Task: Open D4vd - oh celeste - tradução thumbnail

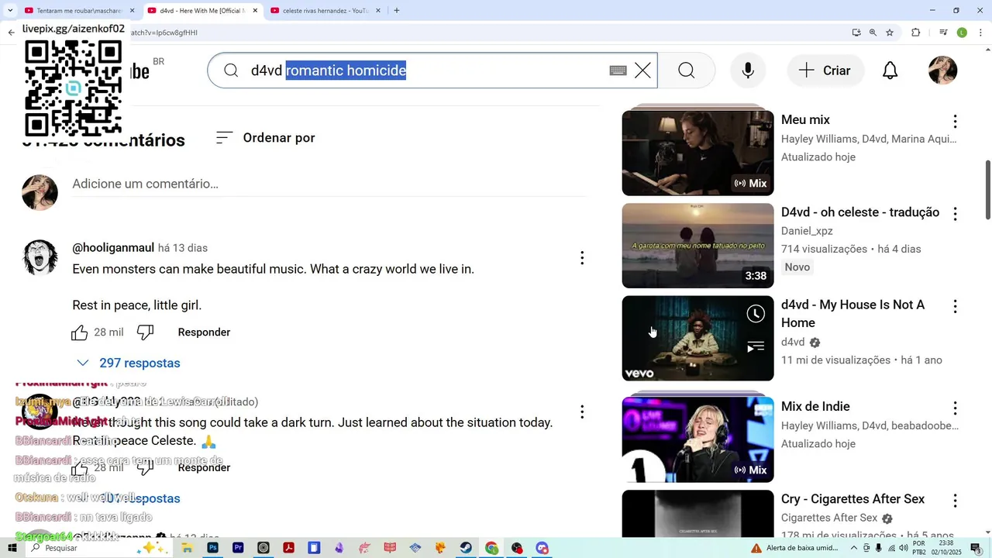Action: 697,246
